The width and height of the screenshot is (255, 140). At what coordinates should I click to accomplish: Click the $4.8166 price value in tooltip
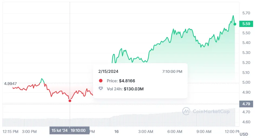pos(127,81)
